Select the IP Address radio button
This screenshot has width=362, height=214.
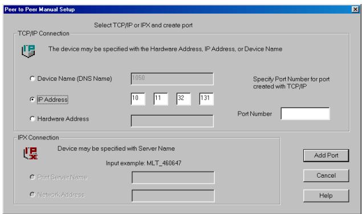pyautogui.click(x=32, y=100)
